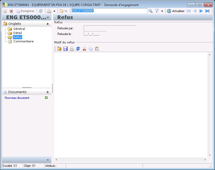The height and width of the screenshot is (170, 215).
Task: Click the main toolbar printer icon
Action: point(49,11)
